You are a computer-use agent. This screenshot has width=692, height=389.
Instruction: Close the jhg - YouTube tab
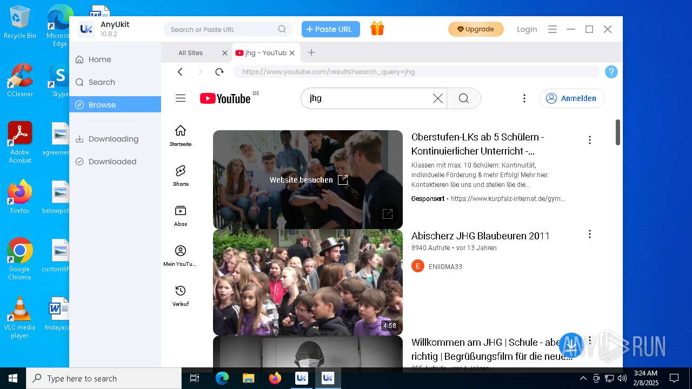[x=292, y=52]
